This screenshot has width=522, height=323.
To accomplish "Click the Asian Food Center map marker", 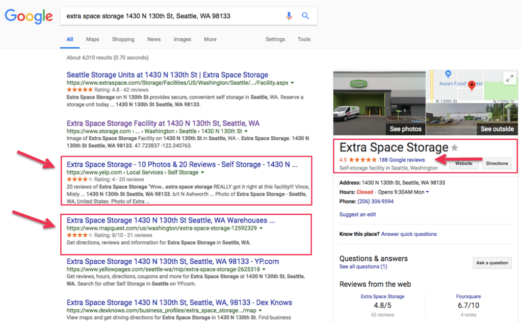I will (448, 74).
